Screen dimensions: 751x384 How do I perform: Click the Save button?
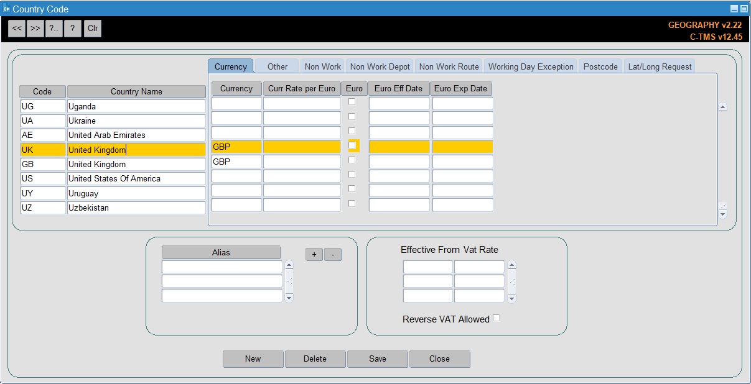coord(378,359)
